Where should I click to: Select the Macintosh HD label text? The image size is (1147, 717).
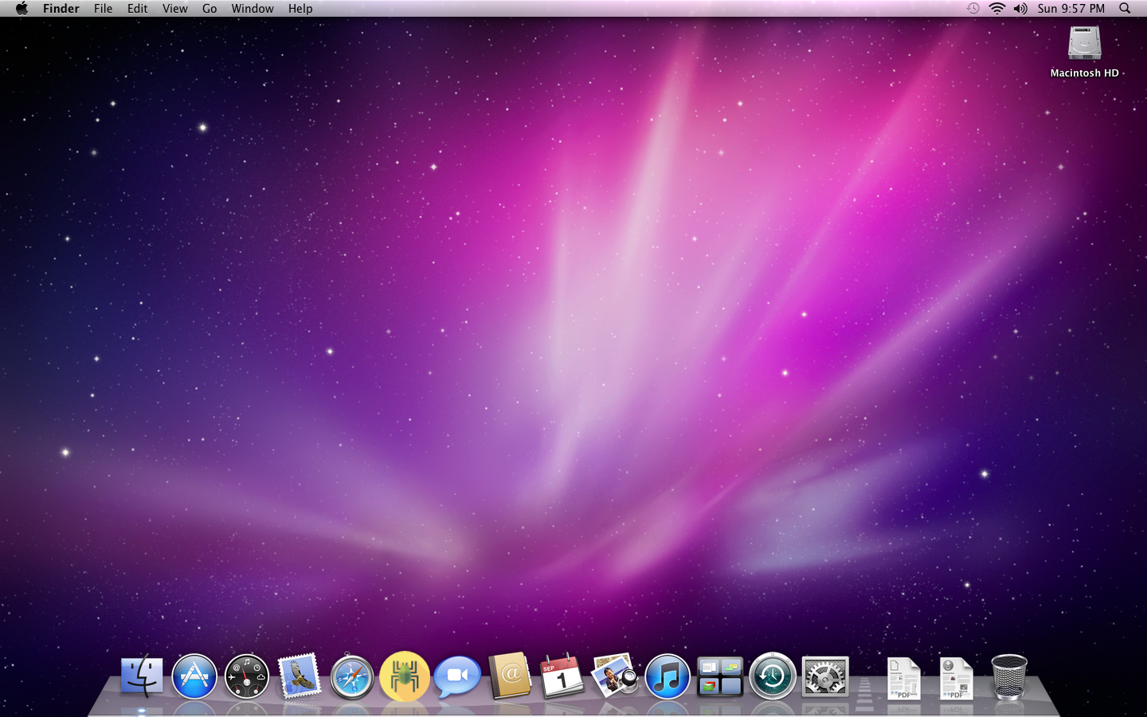tap(1084, 72)
